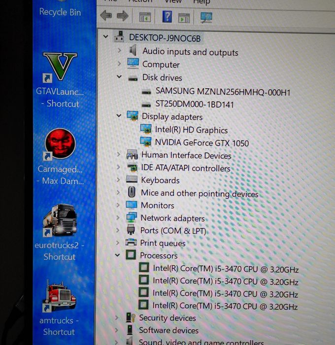Open the View menu
335x345 pixels.
click(173, 2)
